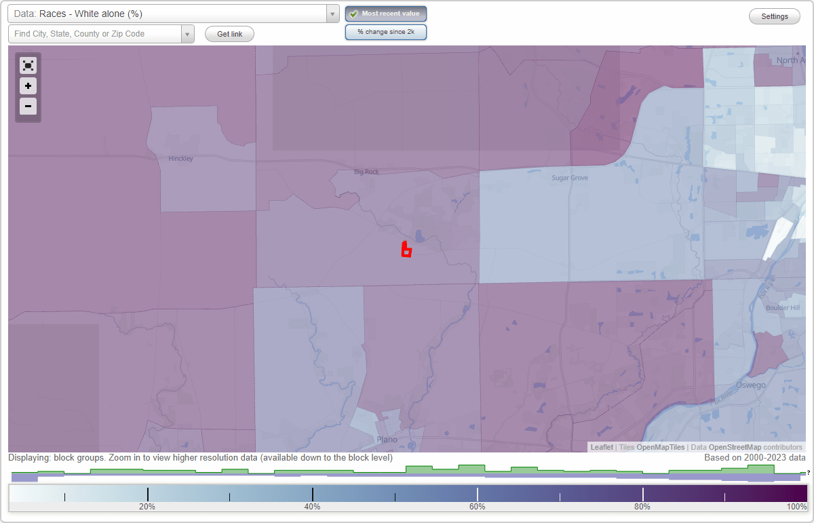Click the 60% mark on the color legend
Viewport: 814px width, 523px height.
[x=477, y=493]
